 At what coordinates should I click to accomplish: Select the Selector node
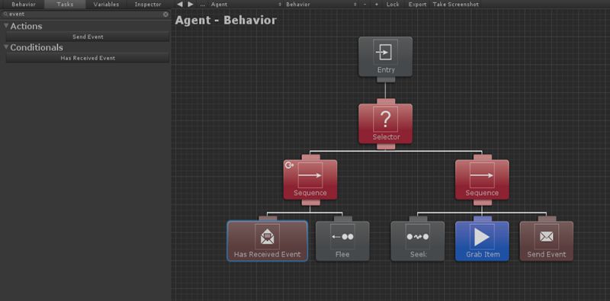(x=385, y=123)
